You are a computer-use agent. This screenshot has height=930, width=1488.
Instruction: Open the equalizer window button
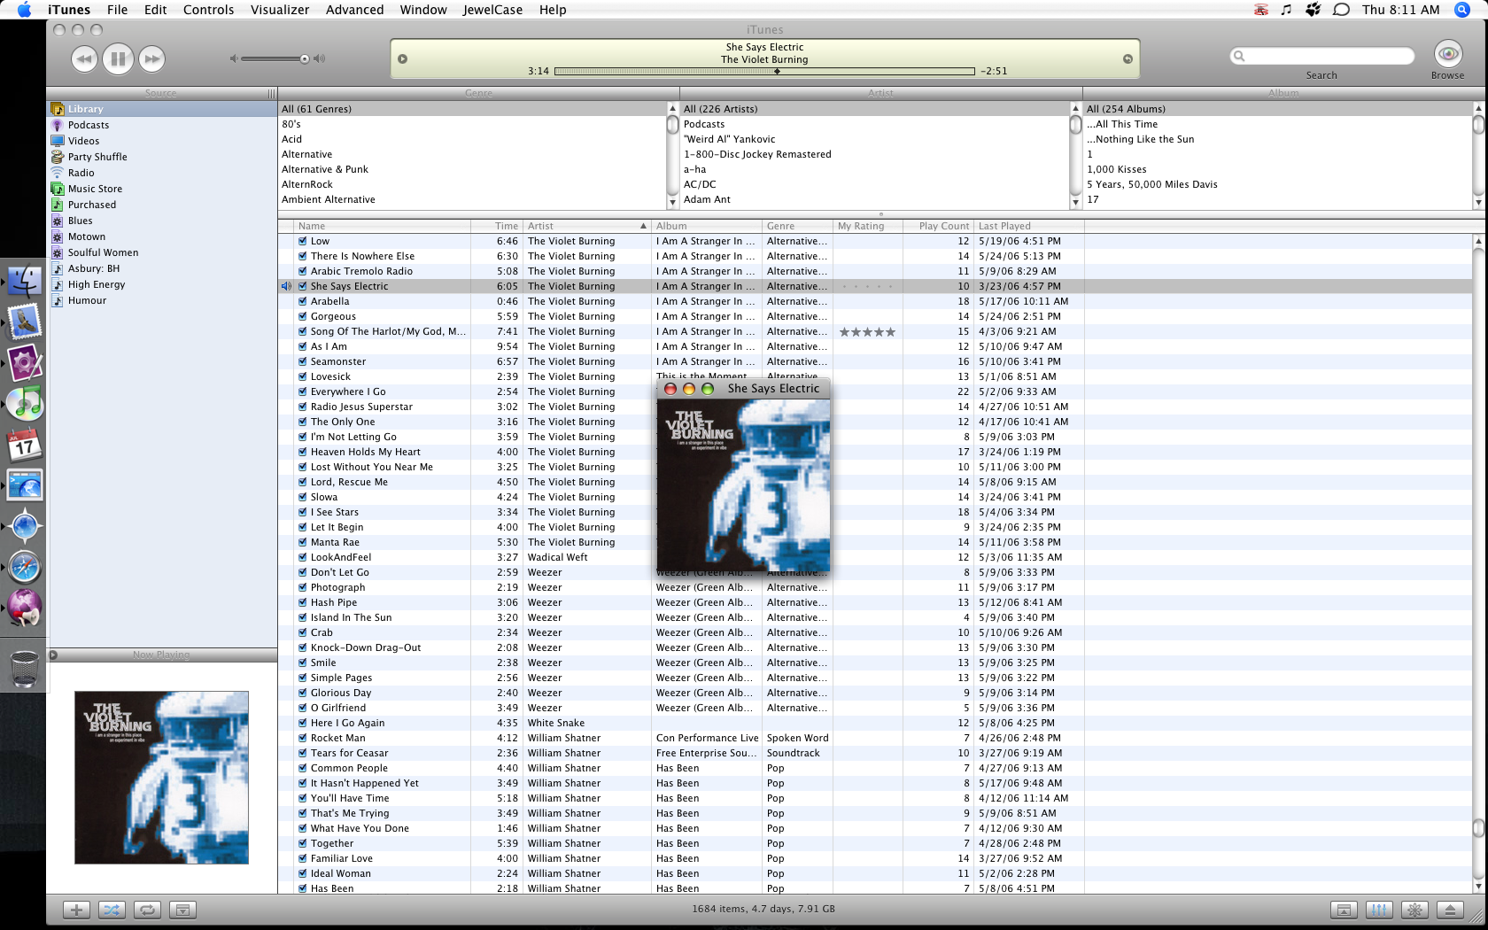1379,910
